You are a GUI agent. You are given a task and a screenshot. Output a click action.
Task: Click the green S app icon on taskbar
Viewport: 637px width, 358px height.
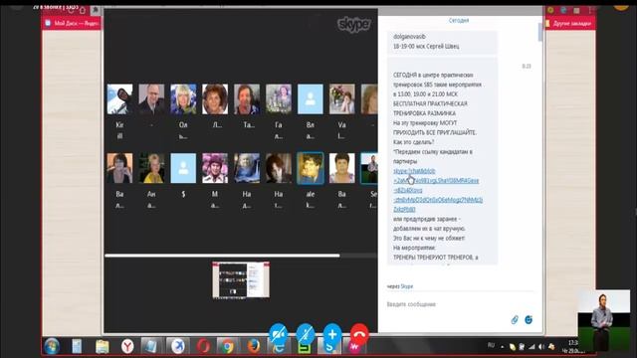click(305, 348)
